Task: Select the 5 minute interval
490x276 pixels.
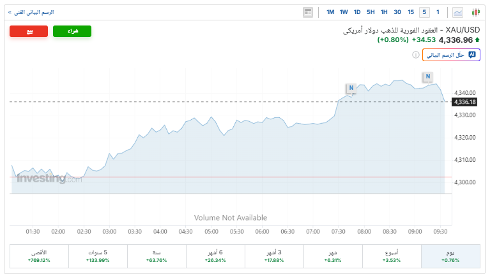Action: coord(424,12)
